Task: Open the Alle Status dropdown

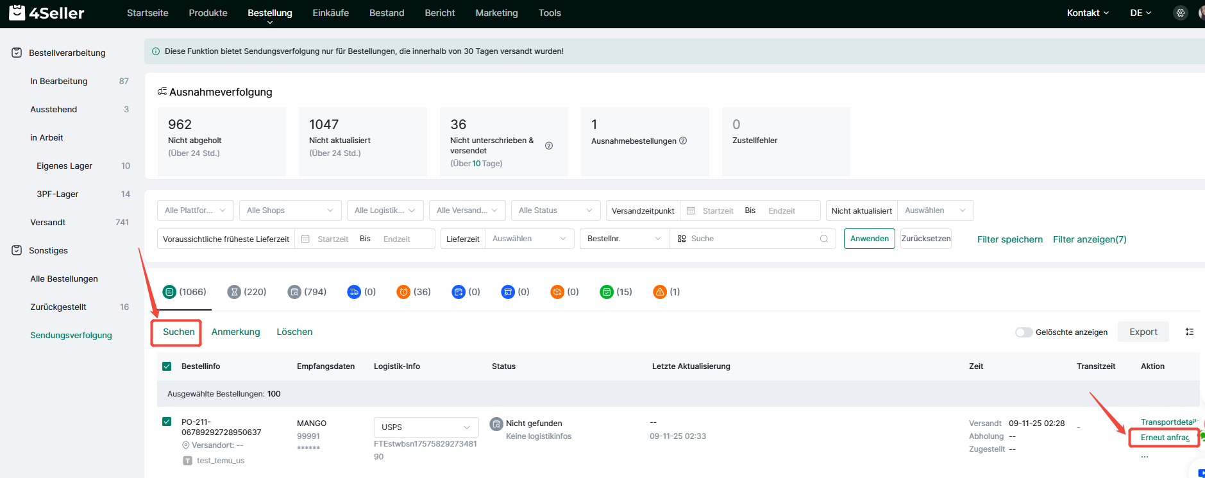Action: coord(556,210)
